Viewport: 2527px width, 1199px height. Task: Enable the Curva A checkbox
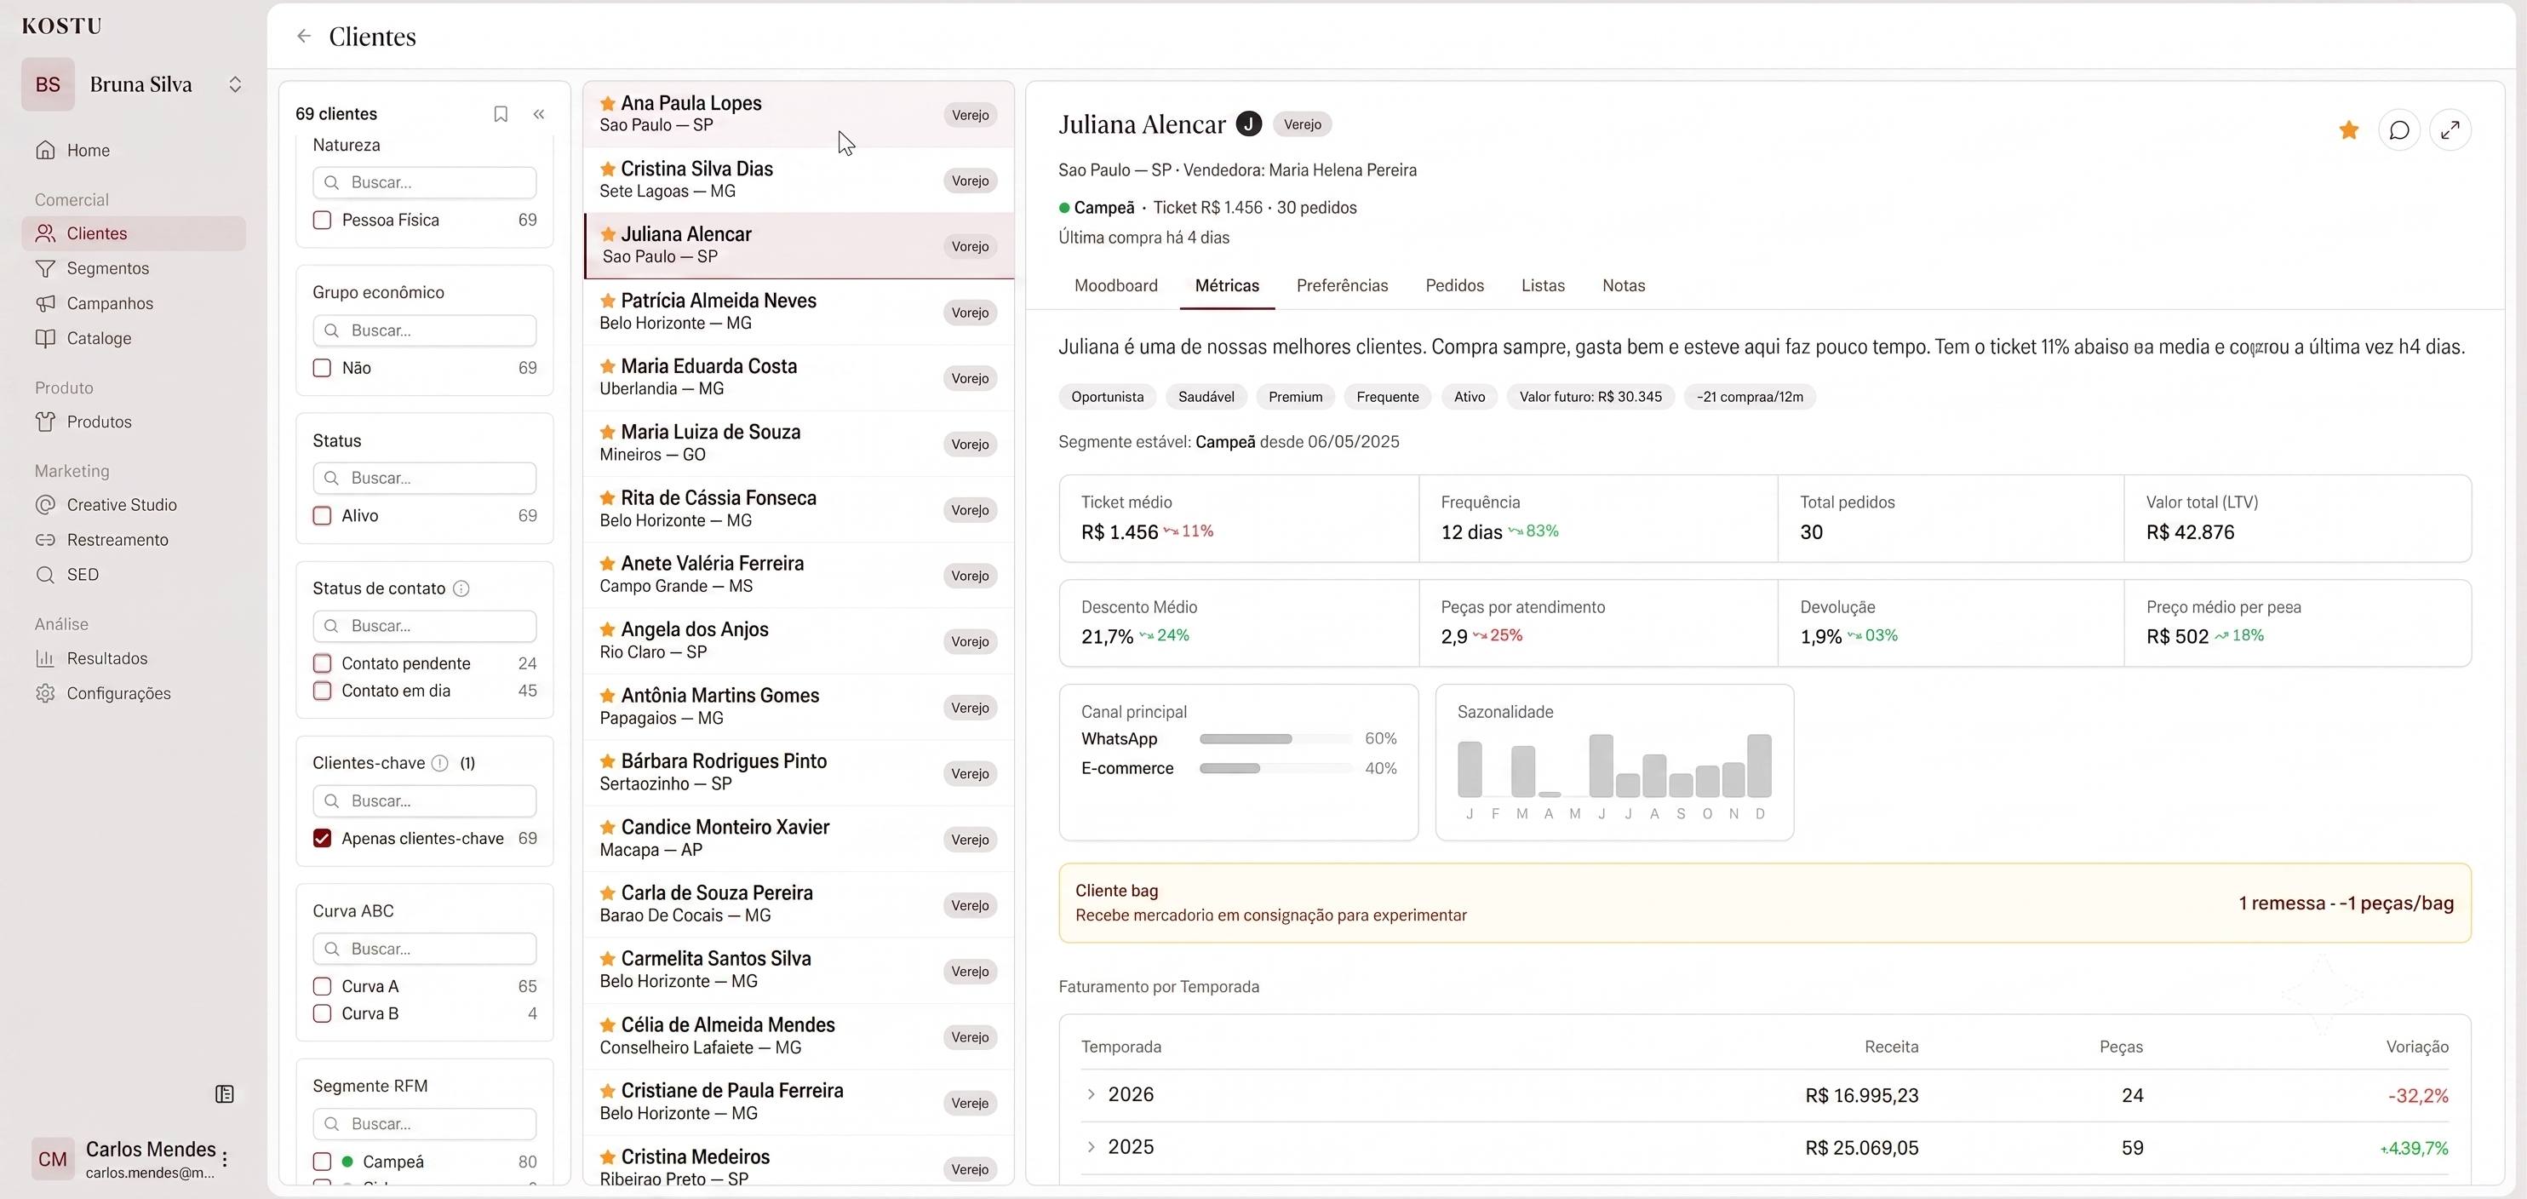[322, 986]
